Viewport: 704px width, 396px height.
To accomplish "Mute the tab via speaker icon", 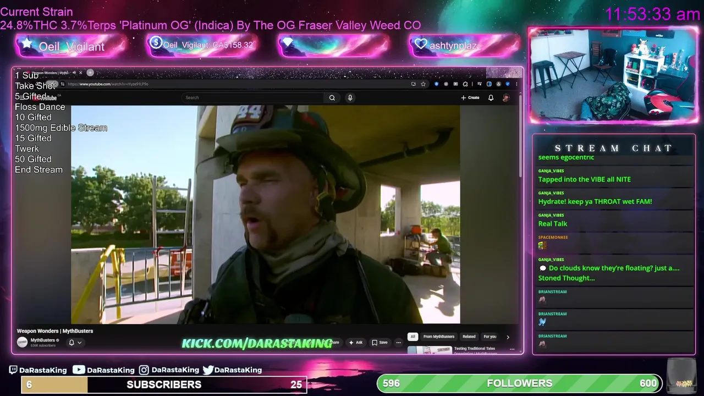I will [x=74, y=73].
